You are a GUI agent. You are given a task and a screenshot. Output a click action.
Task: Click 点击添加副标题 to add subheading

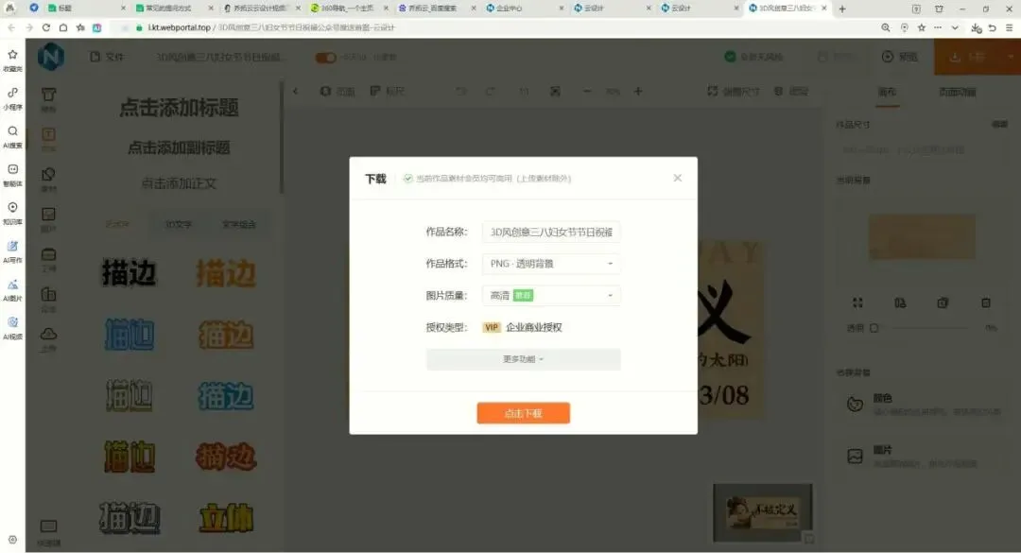179,147
